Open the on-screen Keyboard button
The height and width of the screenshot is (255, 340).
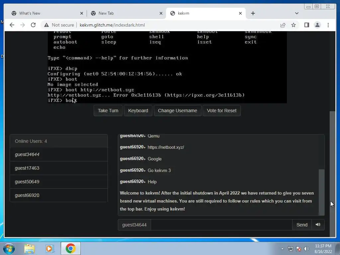(x=138, y=111)
